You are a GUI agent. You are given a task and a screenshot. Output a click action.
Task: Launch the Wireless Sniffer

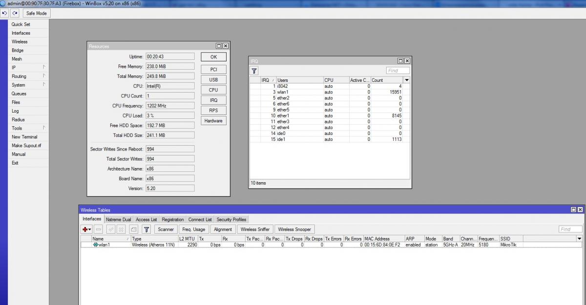255,229
